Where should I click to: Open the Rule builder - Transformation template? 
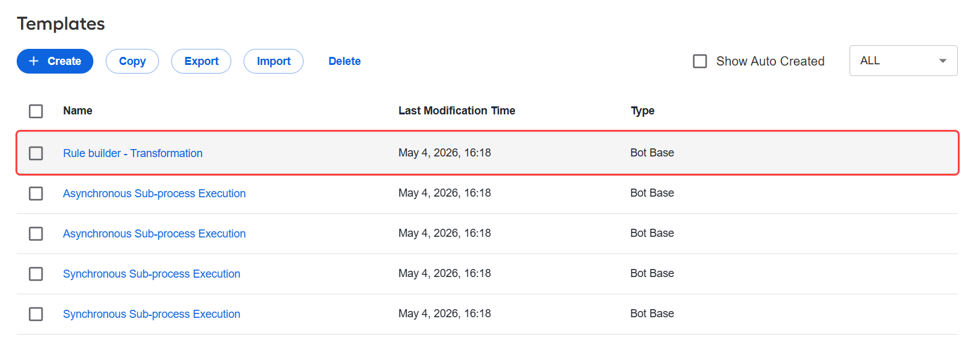pyautogui.click(x=133, y=153)
